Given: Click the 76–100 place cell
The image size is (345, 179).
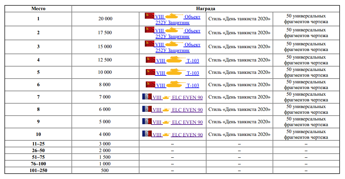Looking at the screenshot, I should point(38,163).
